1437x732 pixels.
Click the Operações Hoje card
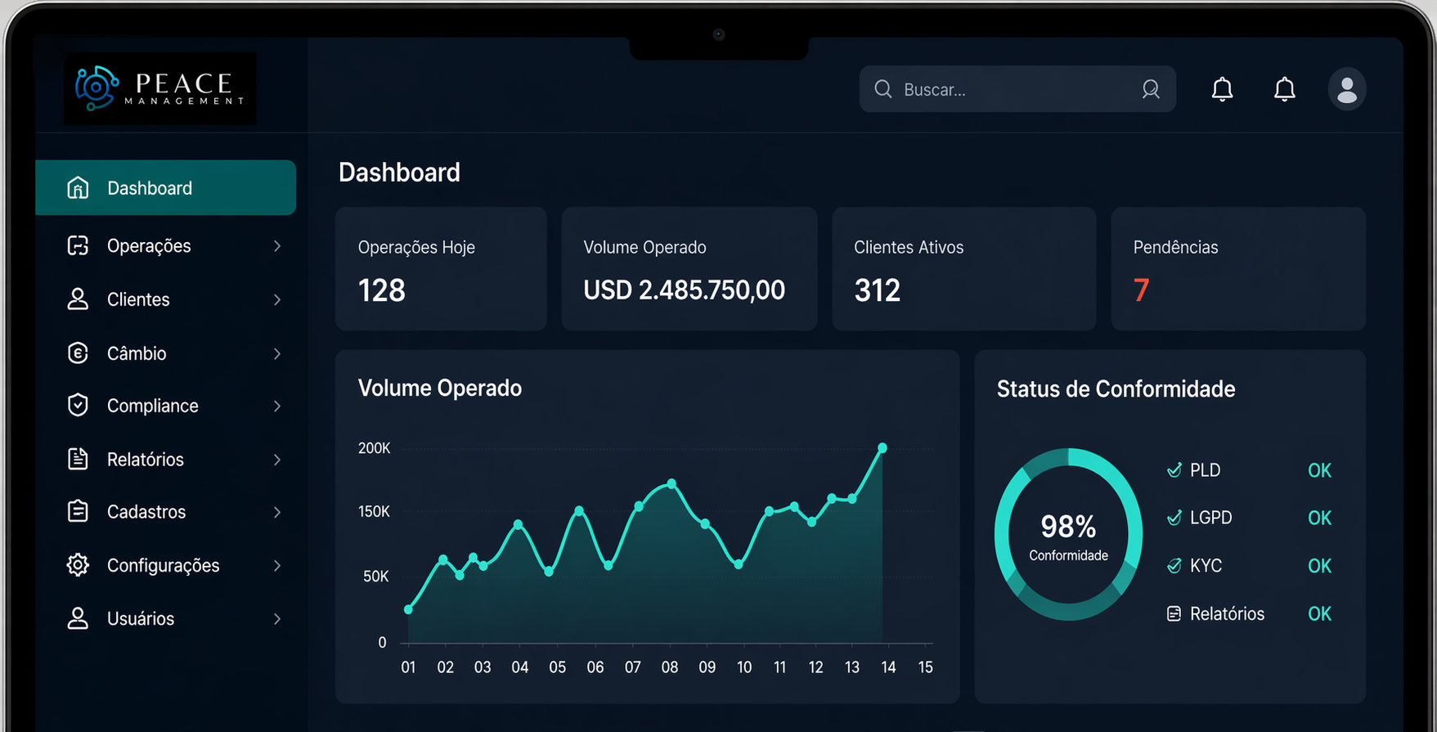coord(441,269)
